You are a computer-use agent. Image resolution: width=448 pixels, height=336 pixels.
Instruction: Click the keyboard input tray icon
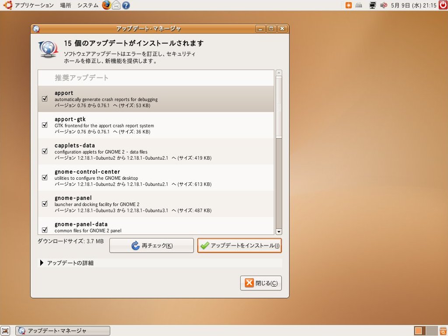pyautogui.click(x=359, y=5)
